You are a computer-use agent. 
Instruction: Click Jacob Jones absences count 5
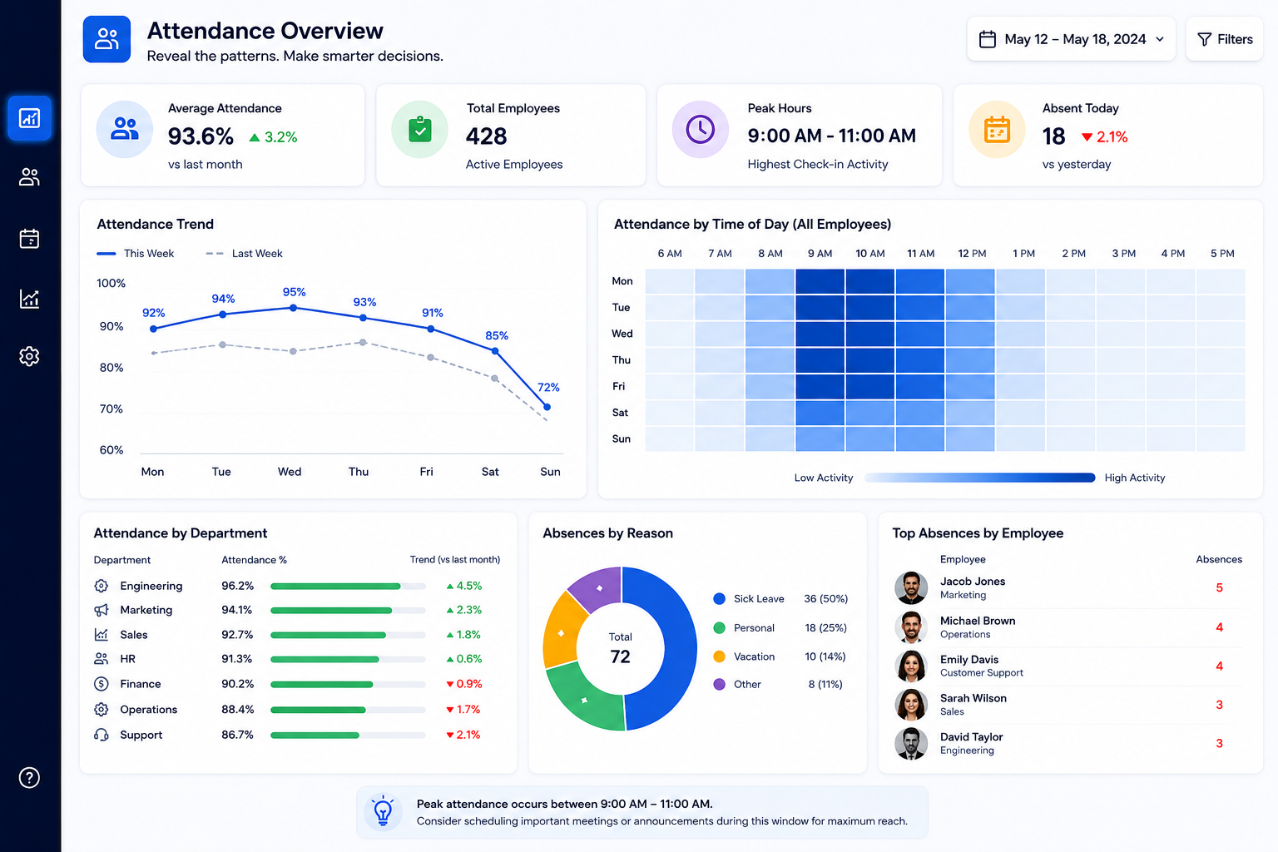pyautogui.click(x=1219, y=587)
